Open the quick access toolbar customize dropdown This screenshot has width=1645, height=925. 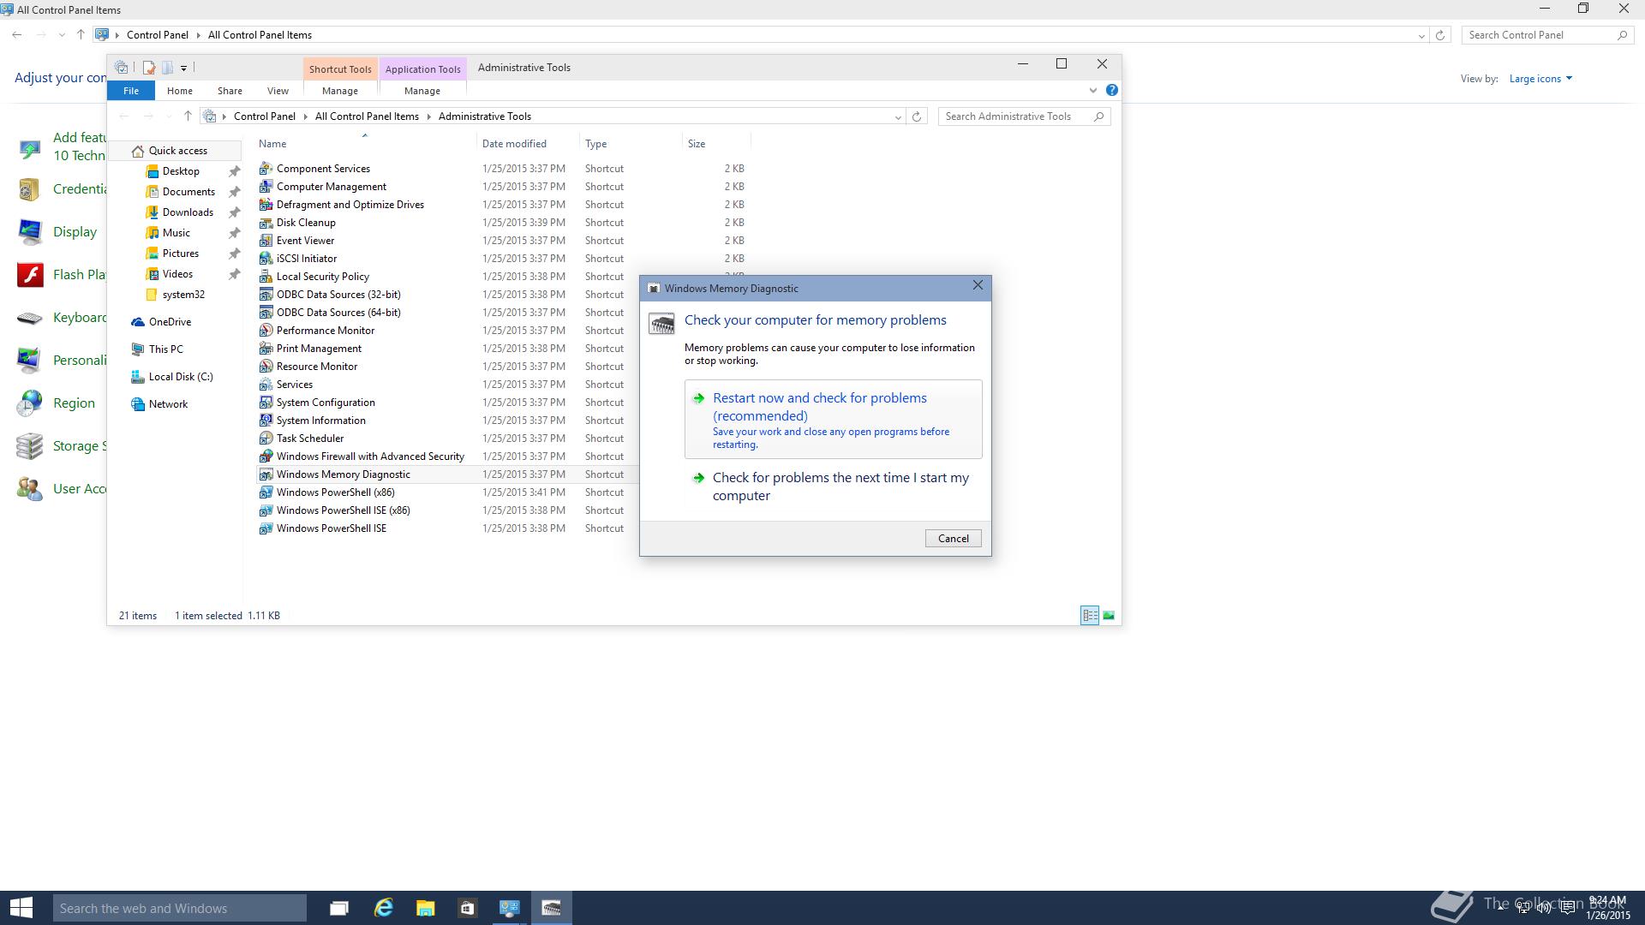pyautogui.click(x=183, y=69)
